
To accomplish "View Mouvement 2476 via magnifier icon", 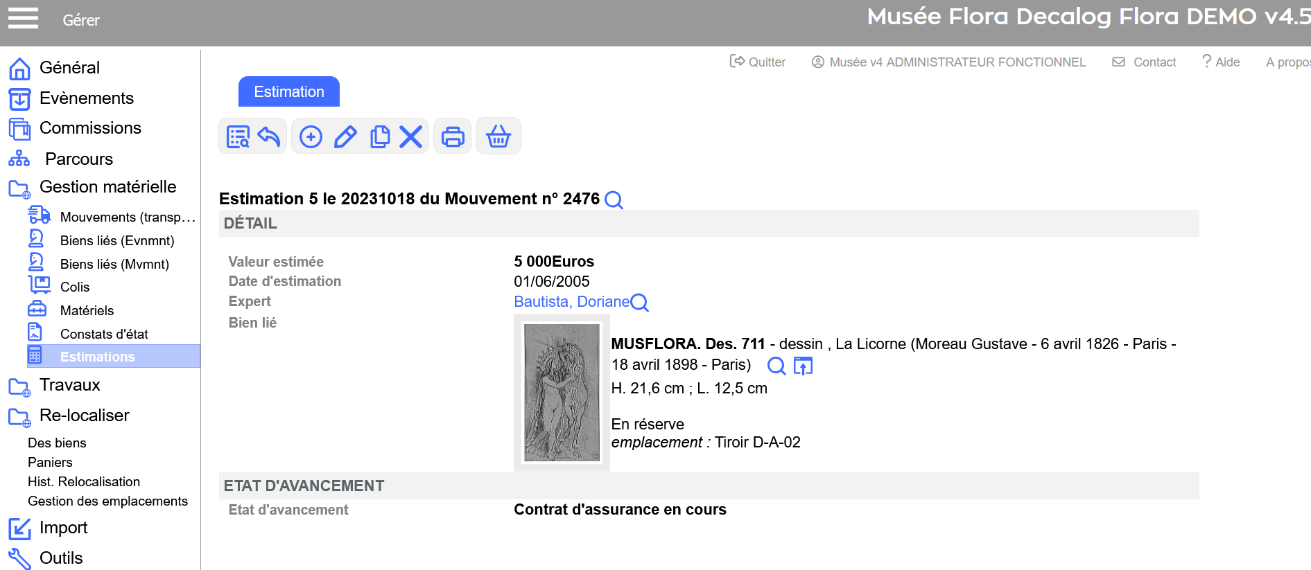I will (614, 200).
